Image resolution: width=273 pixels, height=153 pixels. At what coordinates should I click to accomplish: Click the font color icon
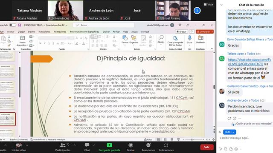tap(84, 43)
